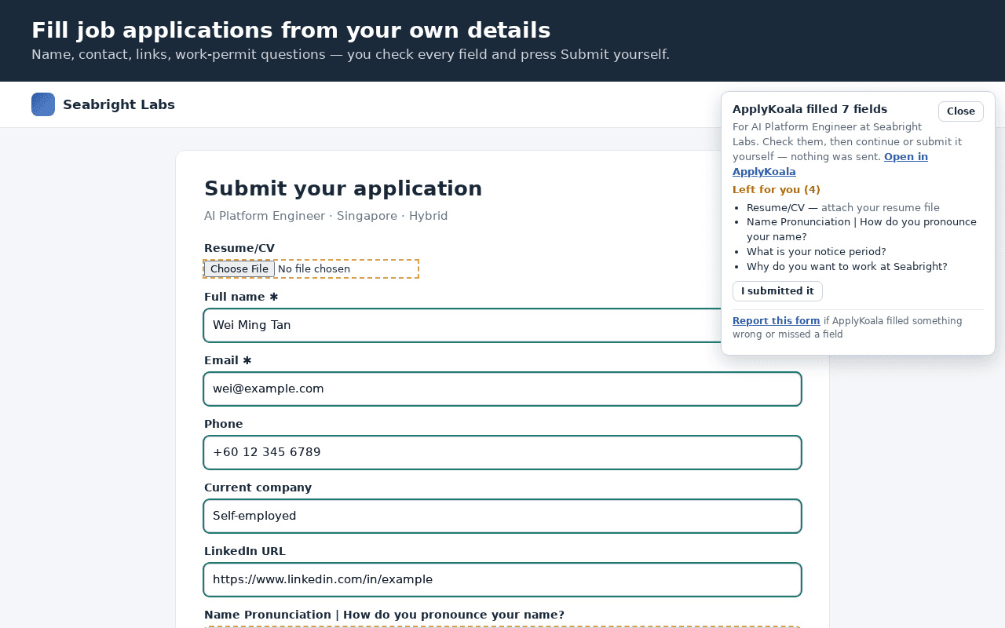Click the Full name input field
Viewport: 1005px width, 628px height.
502,325
